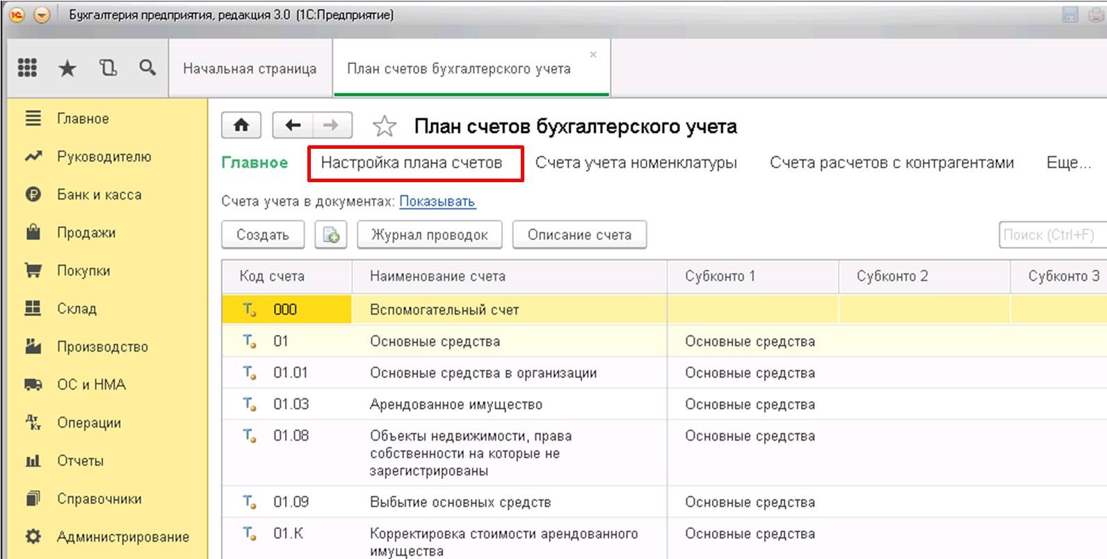This screenshot has height=559, width=1107.
Task: Select account row 01.01 Основные средства в организации
Action: click(x=483, y=373)
